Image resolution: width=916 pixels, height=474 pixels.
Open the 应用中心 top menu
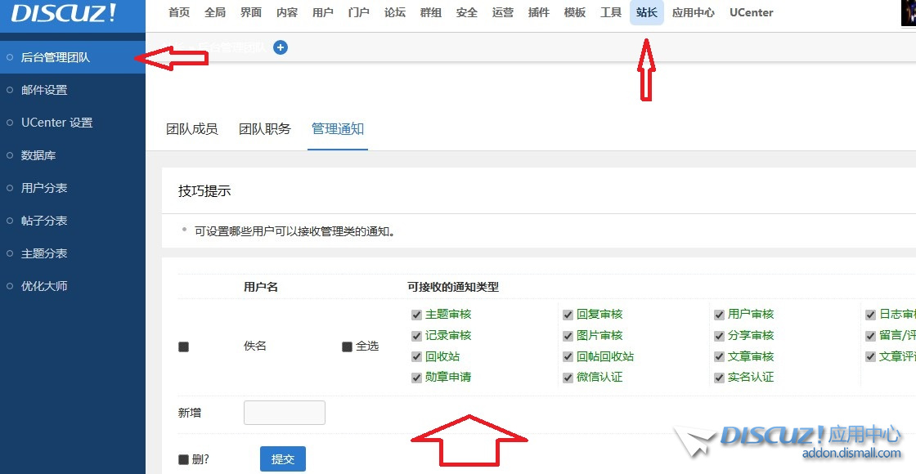694,13
